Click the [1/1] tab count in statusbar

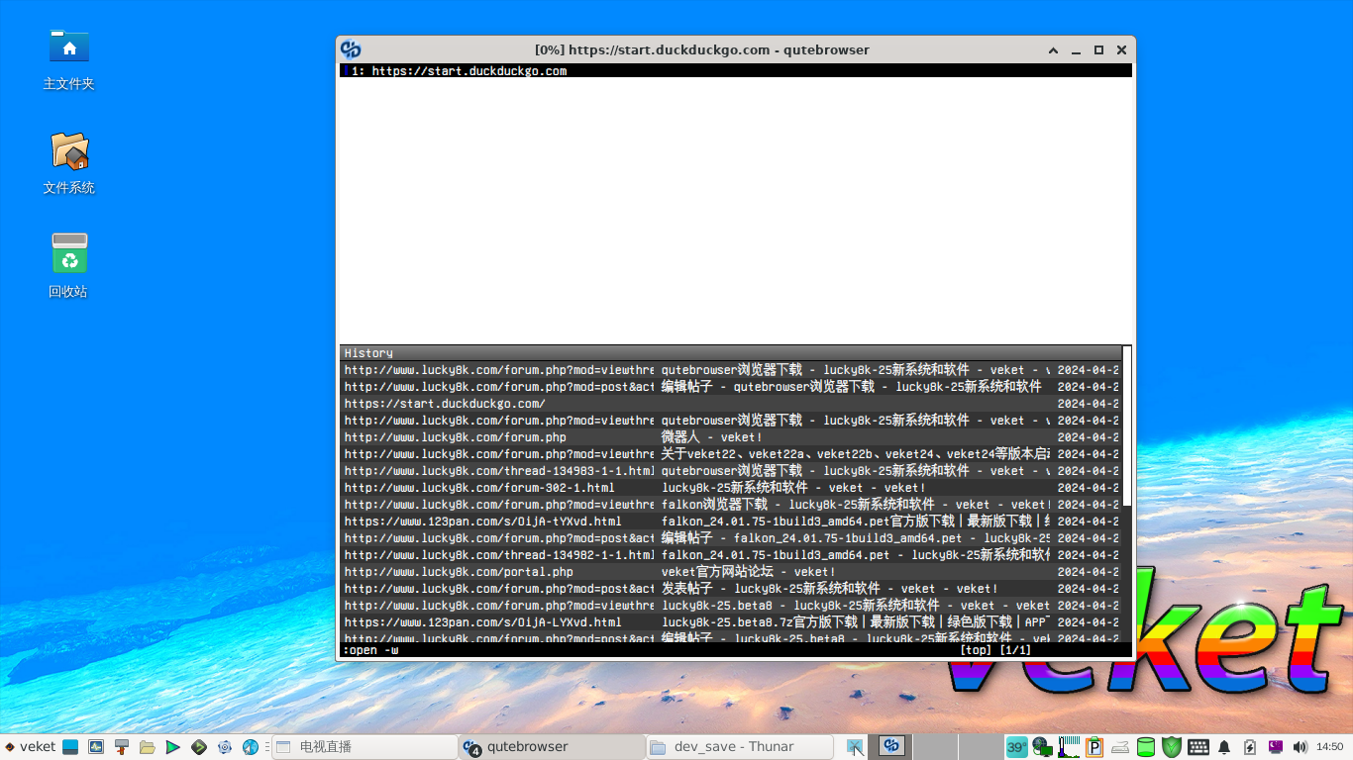click(x=1015, y=650)
